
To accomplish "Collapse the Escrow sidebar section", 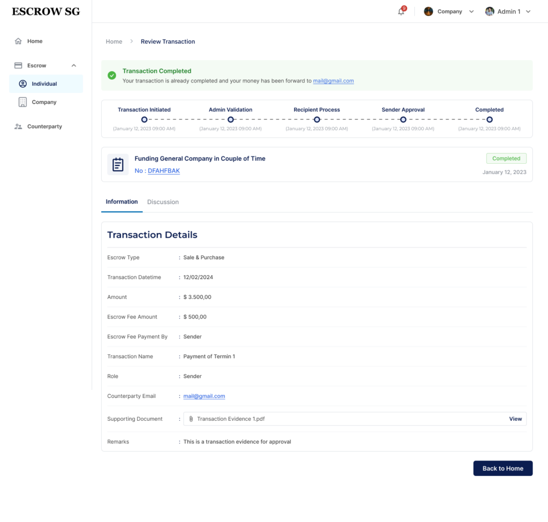I will tap(74, 65).
